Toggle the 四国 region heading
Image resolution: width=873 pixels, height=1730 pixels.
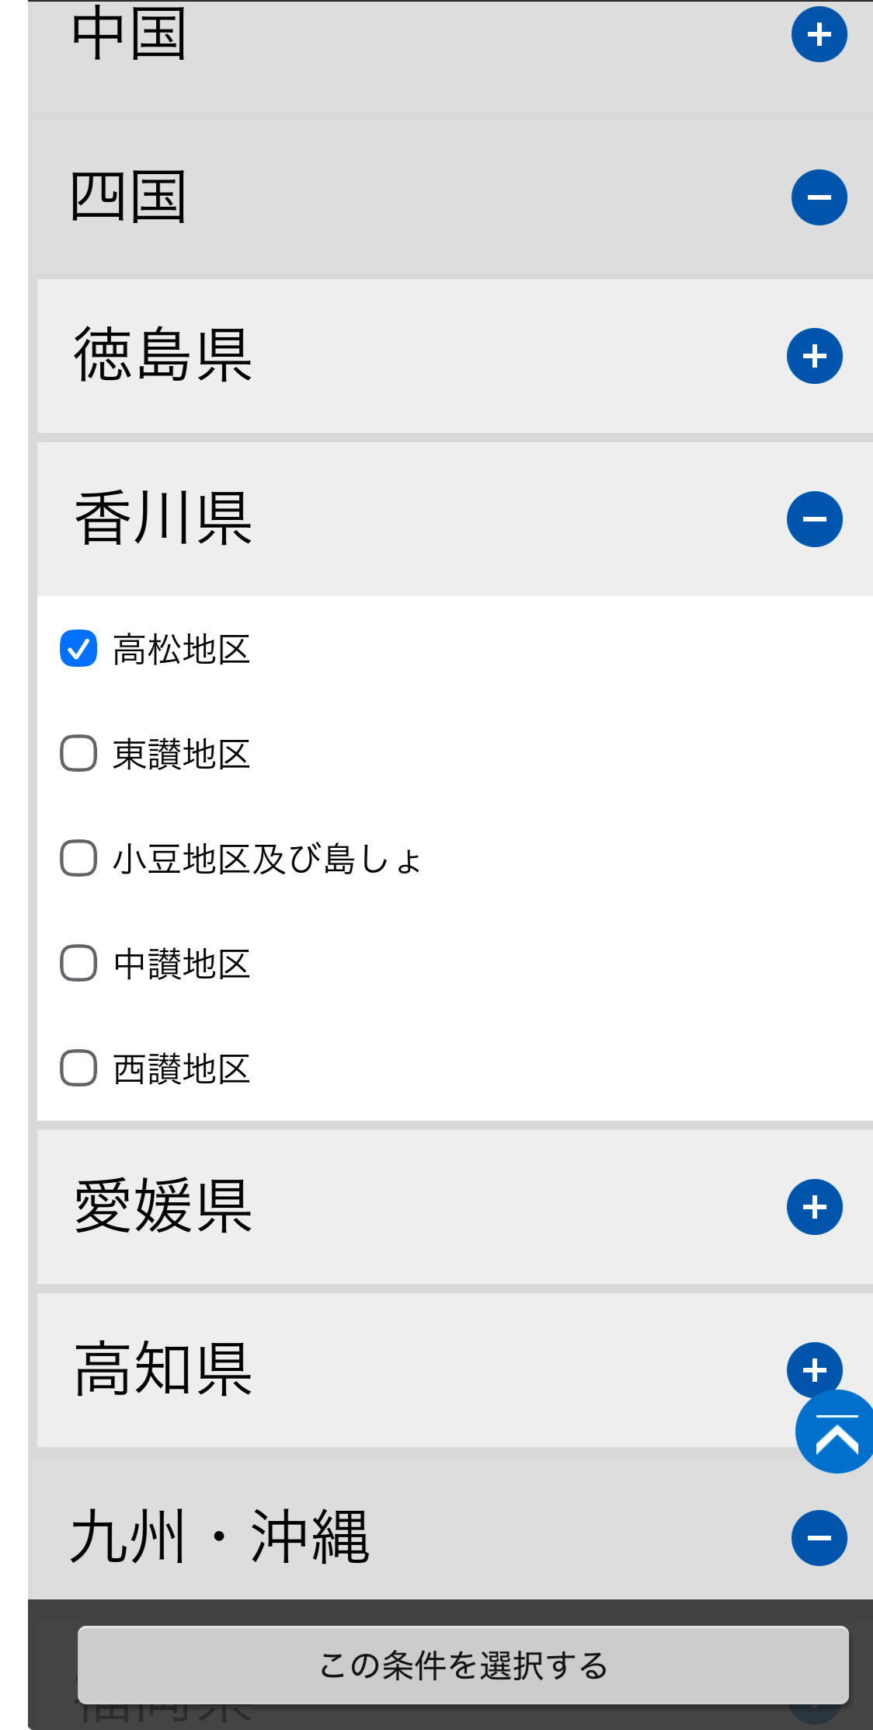[x=129, y=197]
